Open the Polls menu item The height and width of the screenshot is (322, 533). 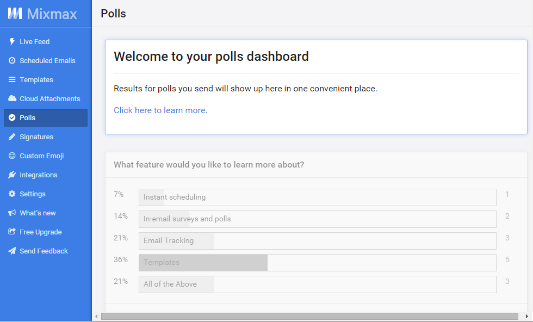pyautogui.click(x=46, y=117)
